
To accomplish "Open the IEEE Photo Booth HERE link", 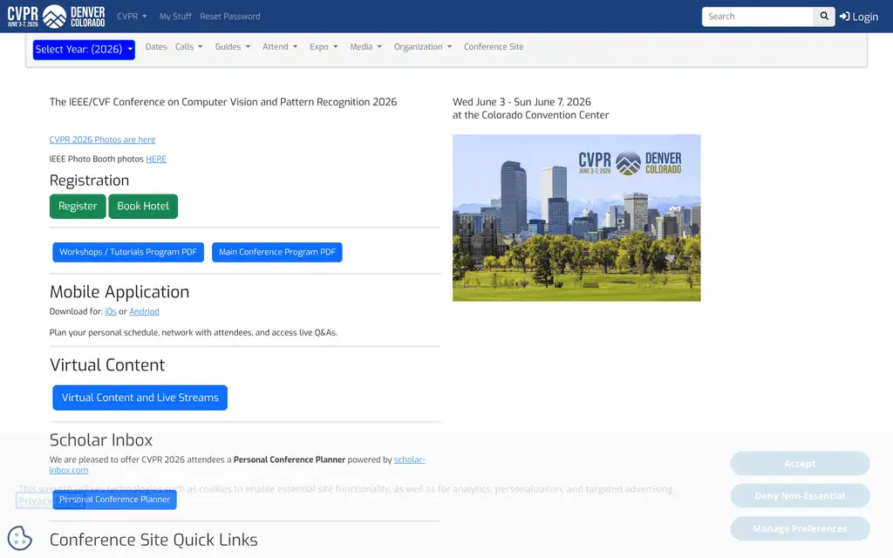I will (156, 159).
